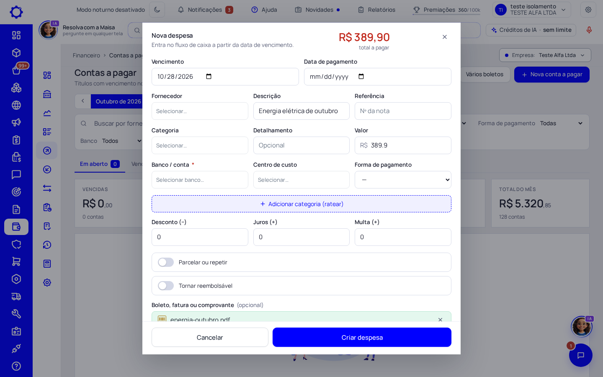Open secondary sidebar settings gear icon

click(47, 282)
